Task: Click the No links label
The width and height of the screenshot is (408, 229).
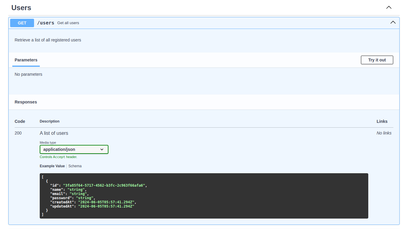Action: pos(384,133)
